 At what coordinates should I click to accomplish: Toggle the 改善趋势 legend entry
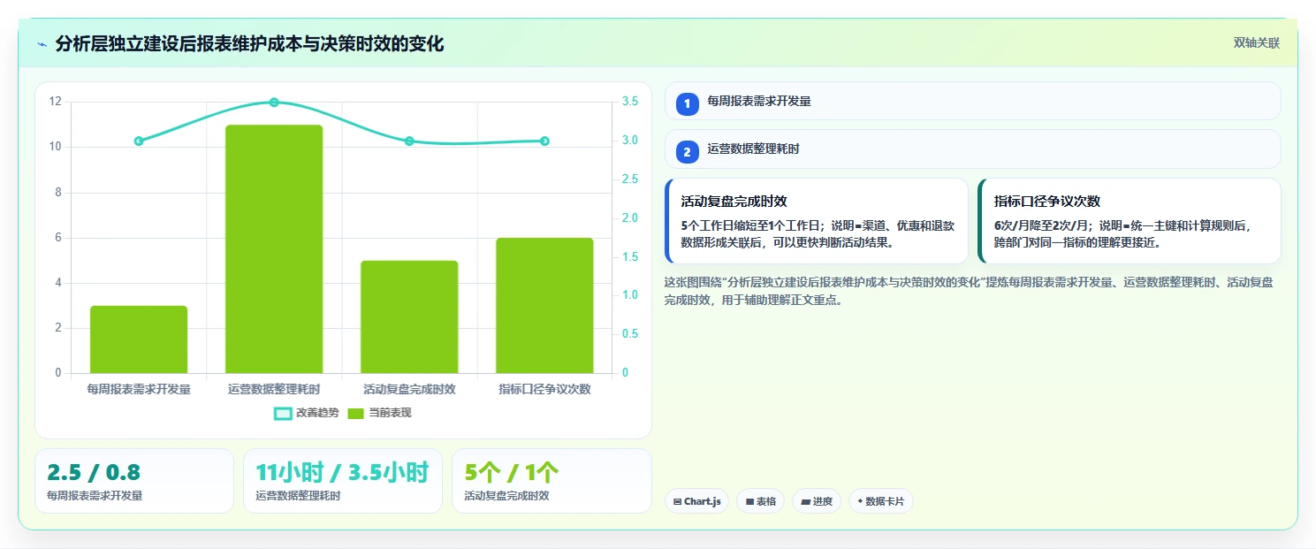click(306, 413)
